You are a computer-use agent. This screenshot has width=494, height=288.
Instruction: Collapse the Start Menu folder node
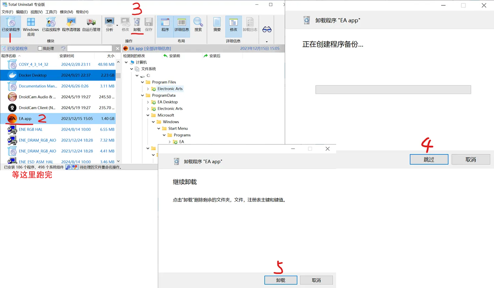(159, 129)
